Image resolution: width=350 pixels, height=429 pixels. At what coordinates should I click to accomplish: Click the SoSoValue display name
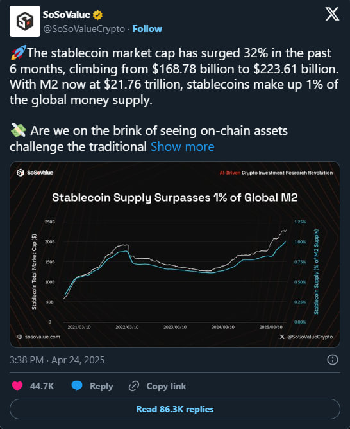(x=66, y=15)
